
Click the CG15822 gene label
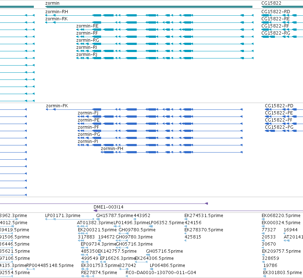271,3
